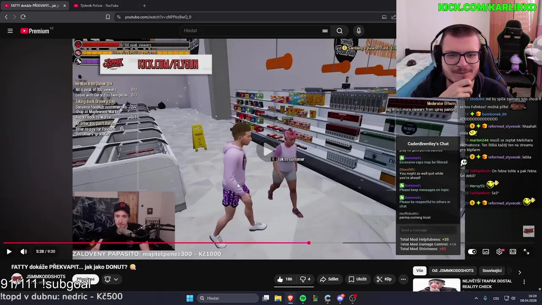Click CES keyboard language indicator
This screenshot has width=542, height=305.
coord(496,298)
